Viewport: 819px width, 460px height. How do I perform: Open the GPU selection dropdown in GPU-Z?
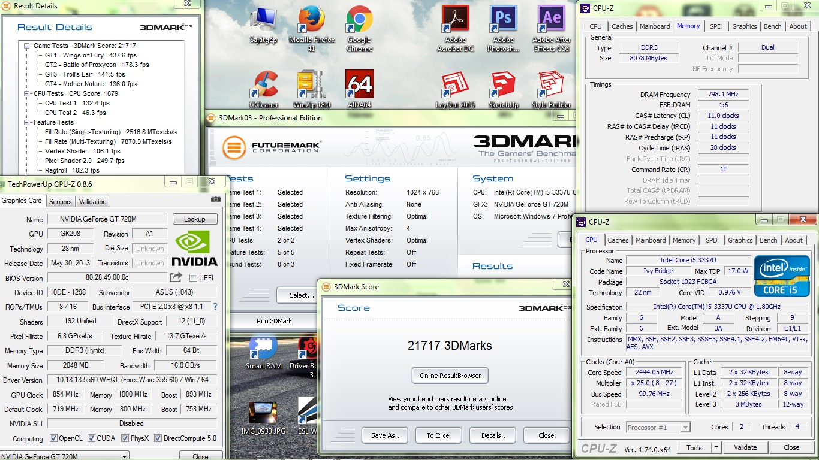pos(65,456)
